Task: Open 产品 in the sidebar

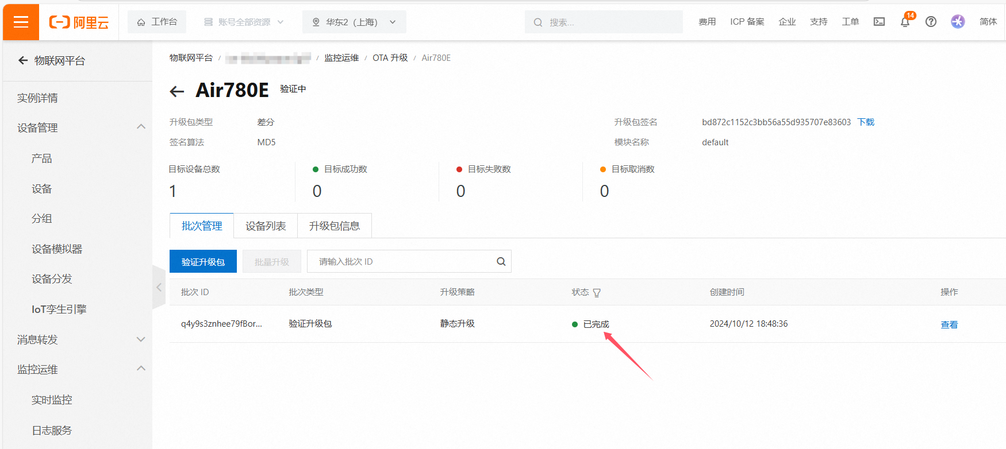Action: click(x=41, y=158)
